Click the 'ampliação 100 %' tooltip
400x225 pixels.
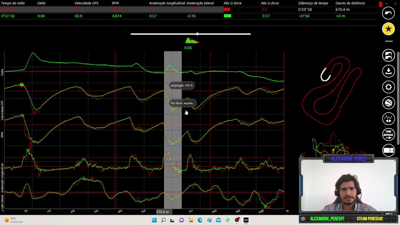pos(182,85)
